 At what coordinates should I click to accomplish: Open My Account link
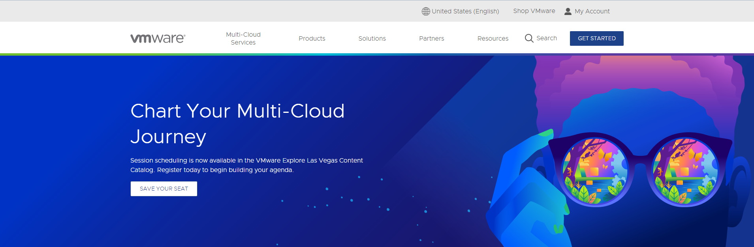592,11
